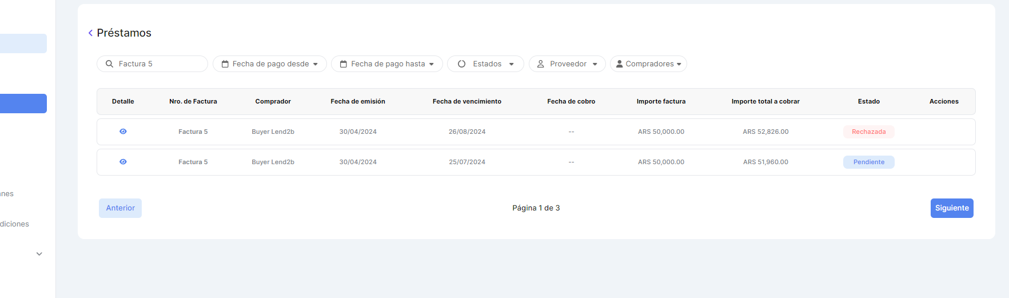Expand the Proveedor dropdown arrow
Image resolution: width=1009 pixels, height=298 pixels.
point(595,64)
